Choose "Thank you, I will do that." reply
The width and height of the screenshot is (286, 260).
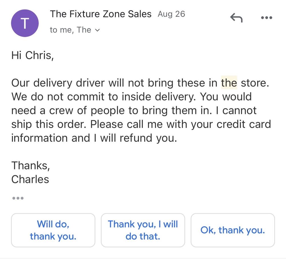pyautogui.click(x=143, y=230)
